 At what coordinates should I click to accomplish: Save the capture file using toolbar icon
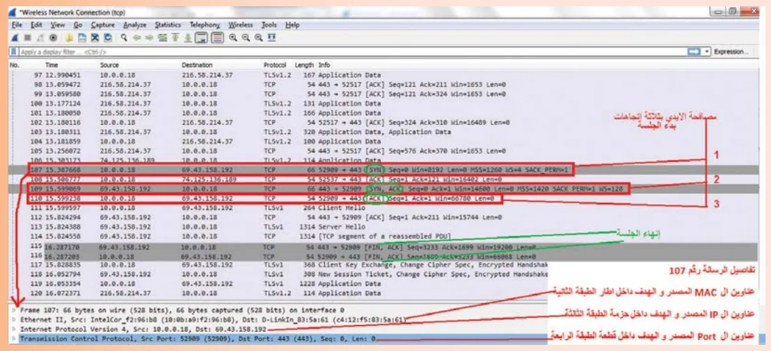[x=82, y=38]
